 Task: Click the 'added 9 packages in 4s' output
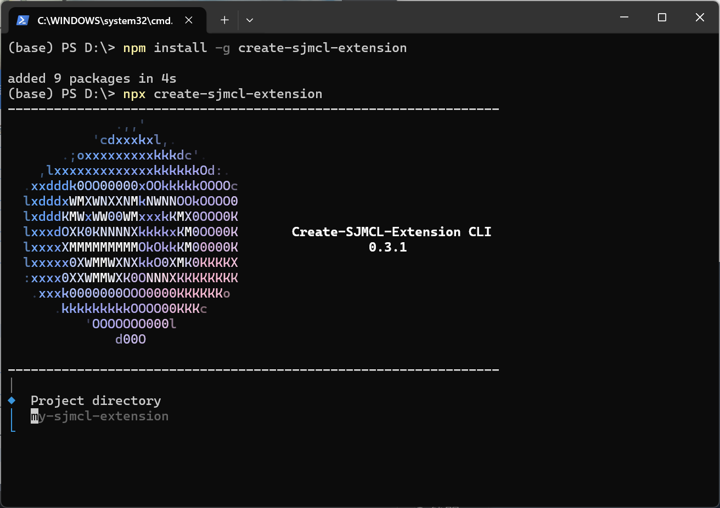click(92, 79)
